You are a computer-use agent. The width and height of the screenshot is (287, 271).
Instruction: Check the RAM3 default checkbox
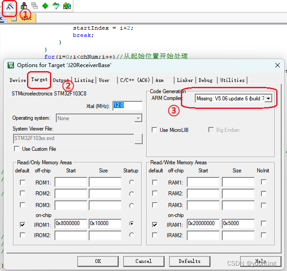pos(155,205)
